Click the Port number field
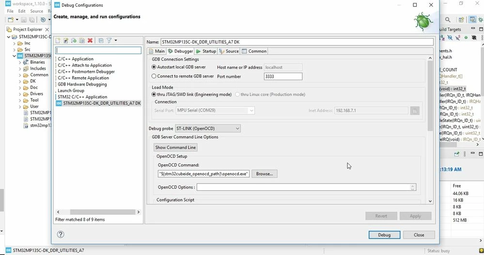This screenshot has width=484, height=255. tap(283, 76)
